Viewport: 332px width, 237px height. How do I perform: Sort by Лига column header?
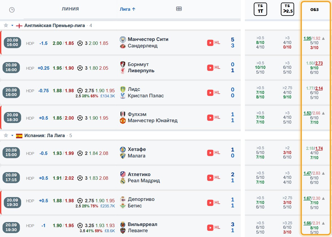(x=127, y=9)
